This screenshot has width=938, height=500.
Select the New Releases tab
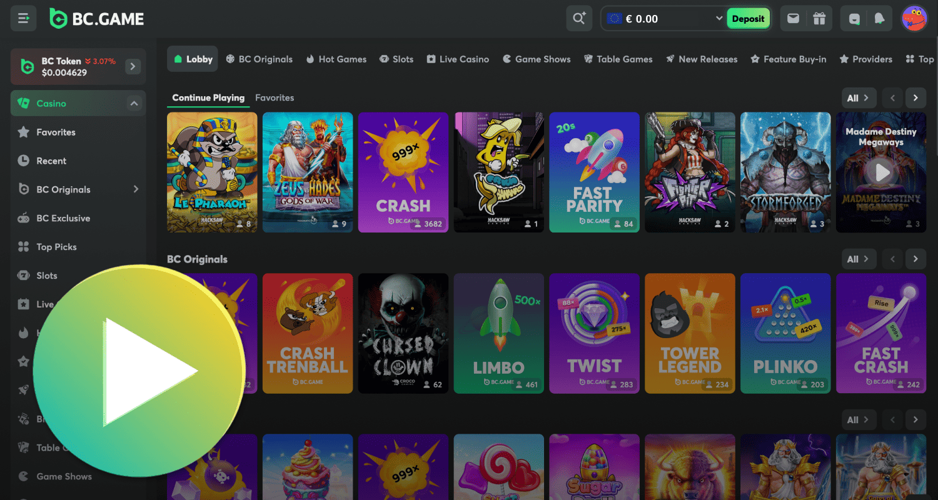pyautogui.click(x=701, y=59)
